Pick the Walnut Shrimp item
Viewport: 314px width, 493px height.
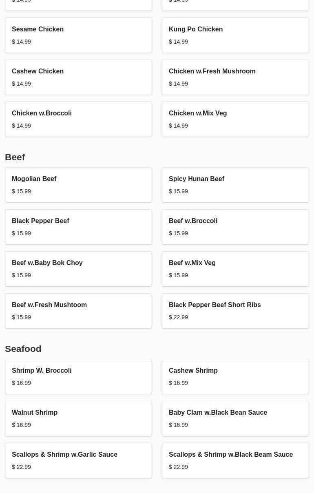[x=78, y=418]
